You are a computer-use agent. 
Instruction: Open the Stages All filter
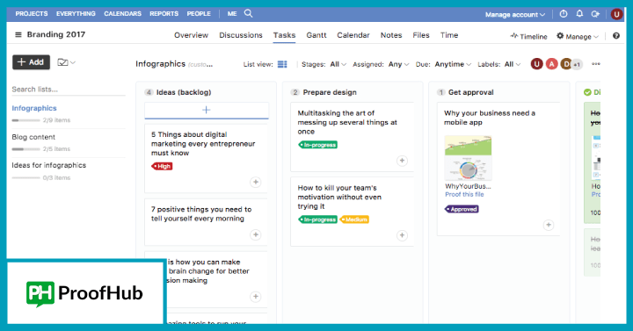point(338,64)
